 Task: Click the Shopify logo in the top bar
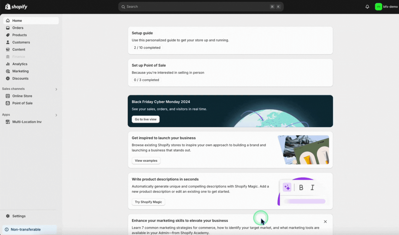(16, 7)
